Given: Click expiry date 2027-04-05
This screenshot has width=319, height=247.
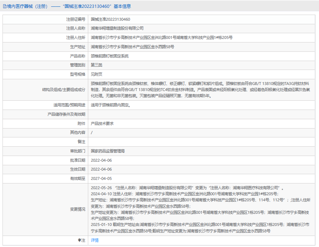Looking at the screenshot, I should point(101,178).
